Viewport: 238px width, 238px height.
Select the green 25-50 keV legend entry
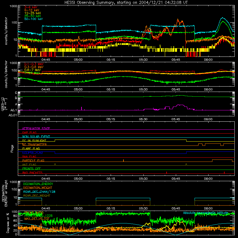(x=33, y=16)
